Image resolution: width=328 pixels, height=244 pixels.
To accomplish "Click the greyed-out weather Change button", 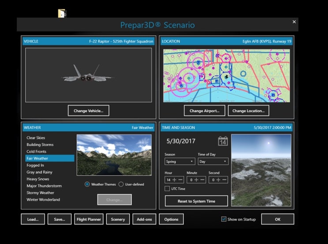I will click(114, 199).
